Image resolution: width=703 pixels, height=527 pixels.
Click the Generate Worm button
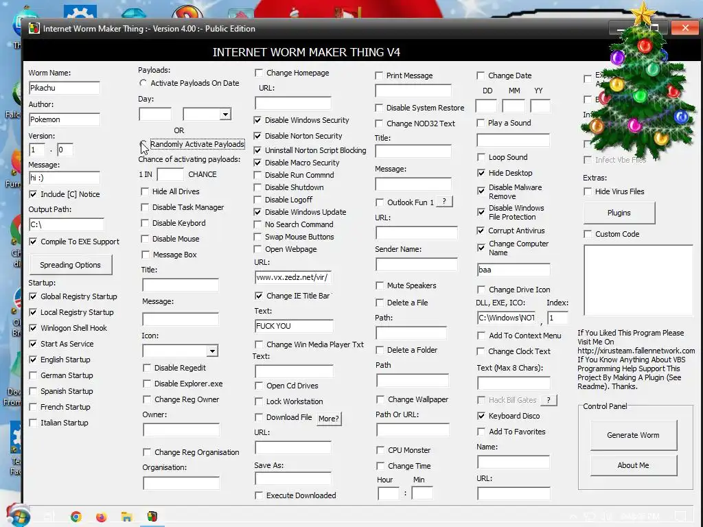click(634, 435)
